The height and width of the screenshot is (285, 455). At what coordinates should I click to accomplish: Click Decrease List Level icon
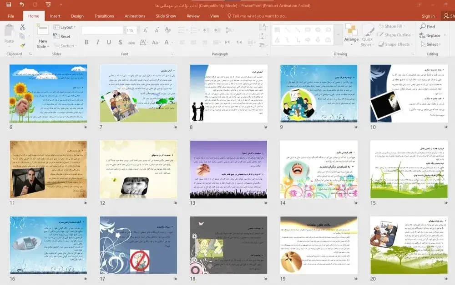point(206,30)
